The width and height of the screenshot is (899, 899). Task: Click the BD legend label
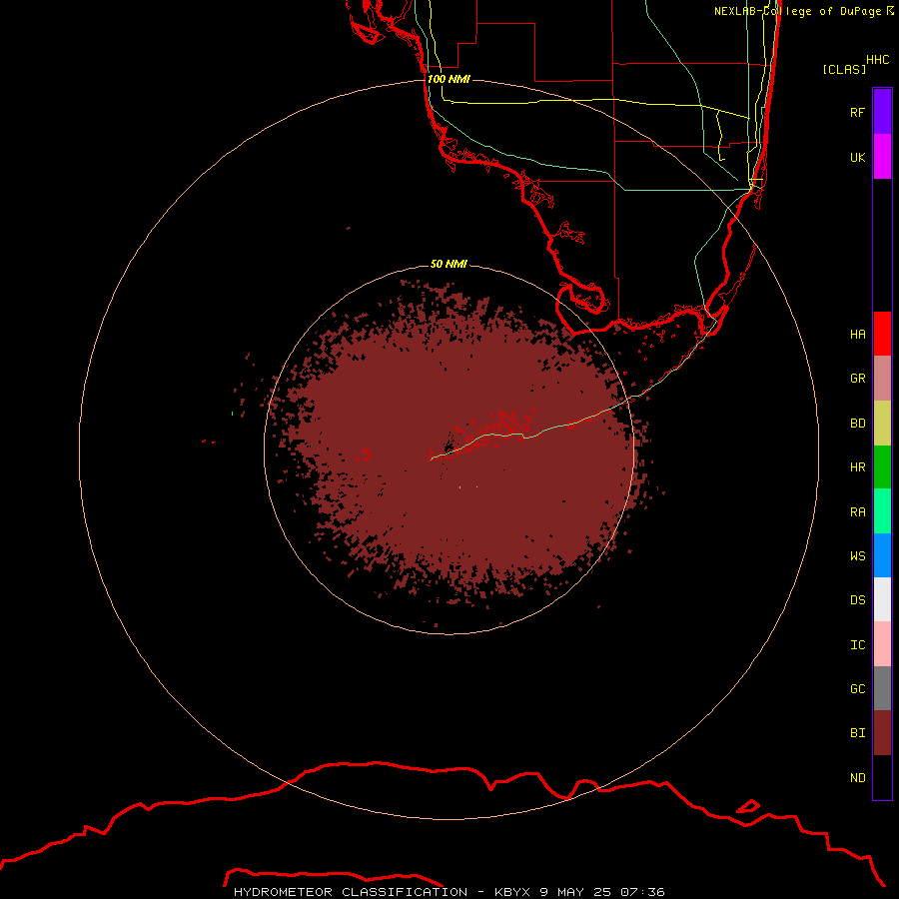[857, 424]
